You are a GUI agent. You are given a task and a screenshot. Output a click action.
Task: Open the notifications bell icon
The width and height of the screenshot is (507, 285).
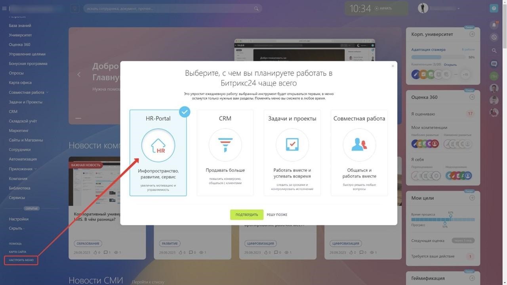[494, 25]
